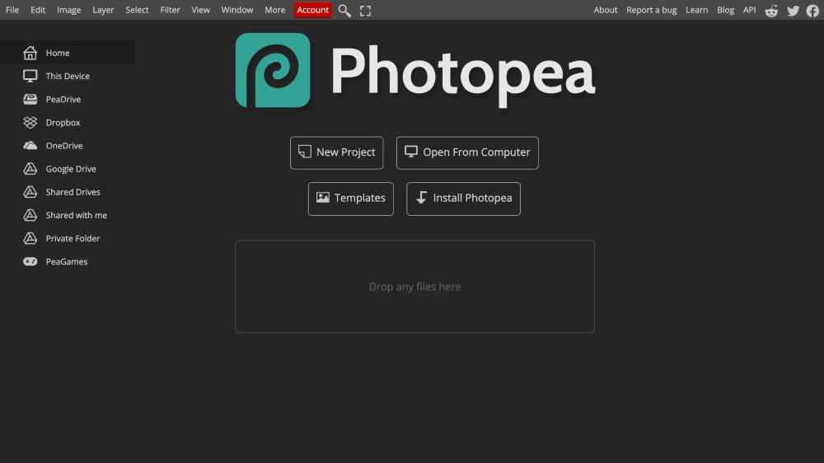Click the magnifying glass search icon
824x463 pixels.
tap(344, 11)
